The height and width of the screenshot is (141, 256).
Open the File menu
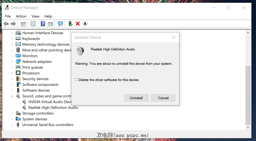tap(8, 16)
